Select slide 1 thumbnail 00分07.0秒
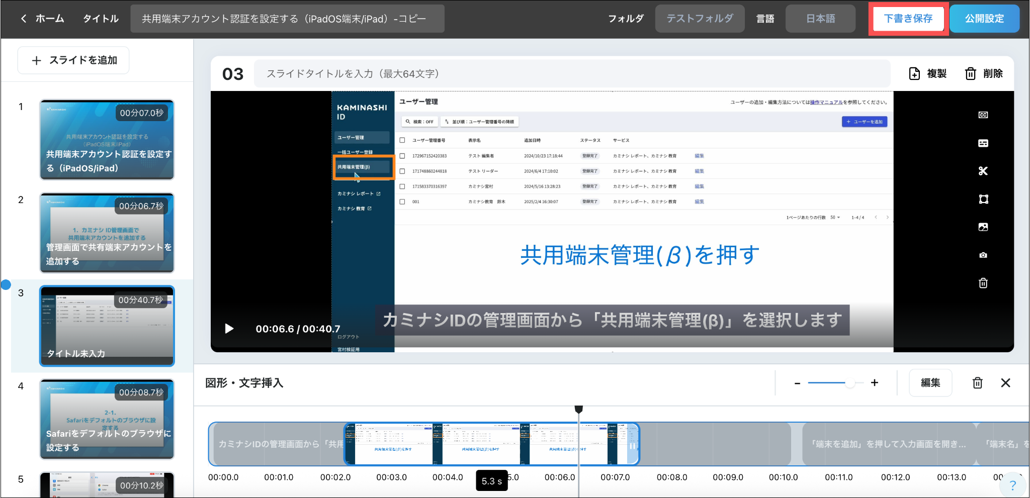Image resolution: width=1030 pixels, height=498 pixels. pos(107,140)
